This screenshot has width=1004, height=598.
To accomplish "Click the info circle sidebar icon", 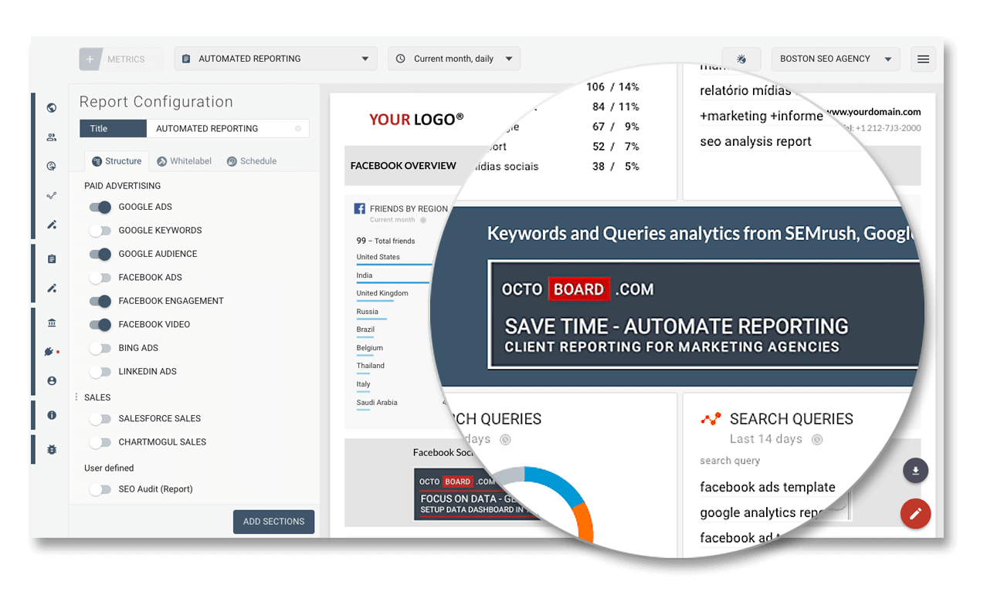I will 52,415.
